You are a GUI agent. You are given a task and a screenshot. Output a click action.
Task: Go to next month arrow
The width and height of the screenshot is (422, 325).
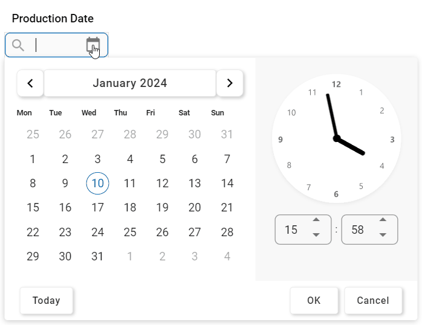230,83
